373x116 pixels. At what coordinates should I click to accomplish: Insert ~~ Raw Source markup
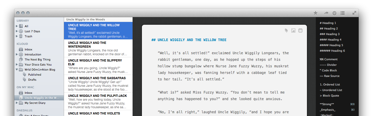[x=330, y=76]
